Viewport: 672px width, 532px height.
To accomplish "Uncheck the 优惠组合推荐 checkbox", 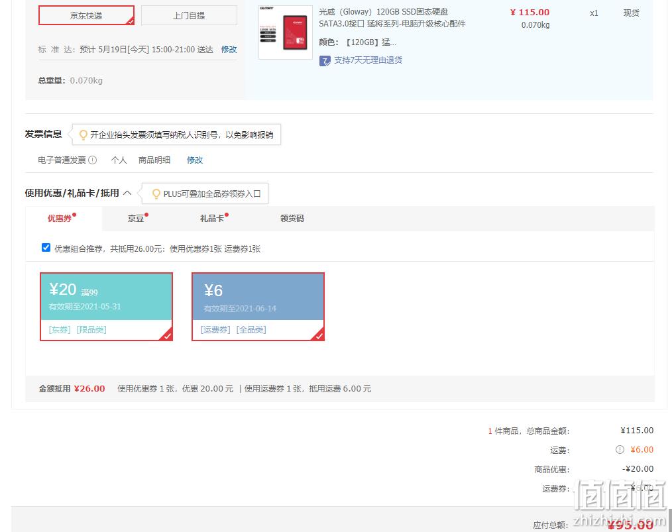I will [x=46, y=248].
